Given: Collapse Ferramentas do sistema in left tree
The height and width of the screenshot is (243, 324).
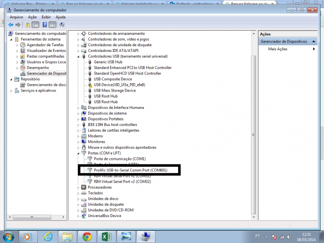Looking at the screenshot, I should pos(11,39).
